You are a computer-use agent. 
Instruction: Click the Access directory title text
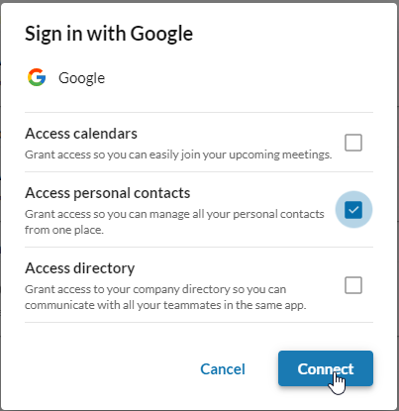click(80, 268)
